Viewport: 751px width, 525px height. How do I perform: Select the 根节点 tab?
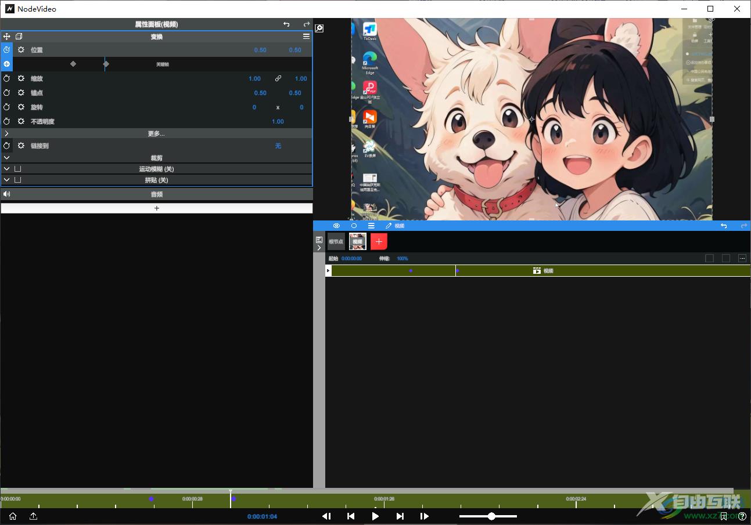tap(336, 241)
